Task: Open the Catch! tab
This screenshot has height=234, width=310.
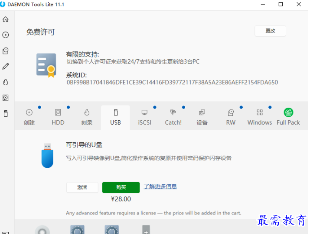Action: pos(173,118)
